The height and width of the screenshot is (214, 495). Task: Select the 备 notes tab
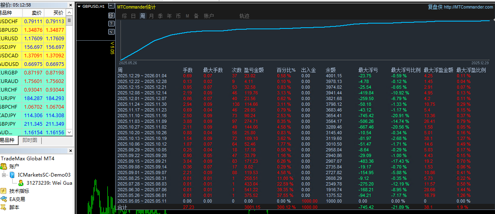point(196,16)
